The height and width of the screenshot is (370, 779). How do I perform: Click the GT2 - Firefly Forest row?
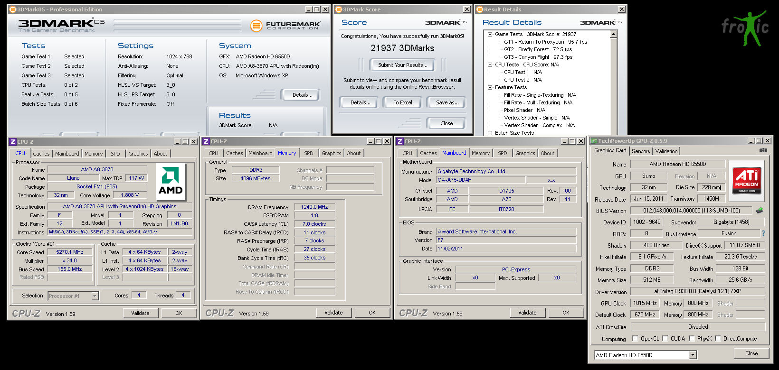(538, 49)
